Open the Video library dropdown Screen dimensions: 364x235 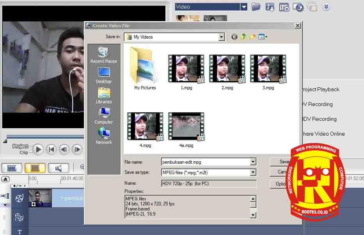click(244, 7)
